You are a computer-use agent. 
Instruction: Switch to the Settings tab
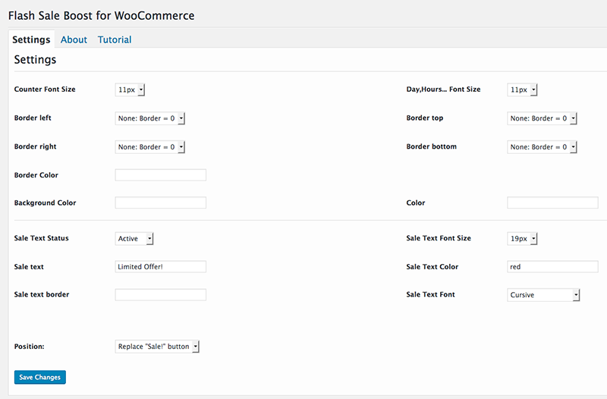coord(31,39)
